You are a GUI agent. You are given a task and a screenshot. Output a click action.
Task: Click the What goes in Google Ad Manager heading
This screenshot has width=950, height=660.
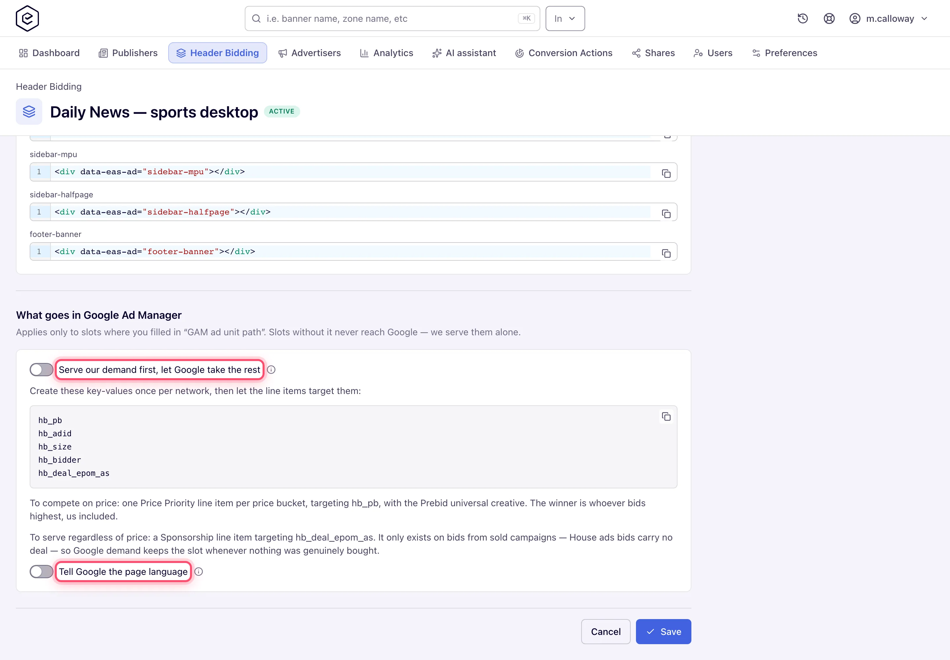coord(99,315)
